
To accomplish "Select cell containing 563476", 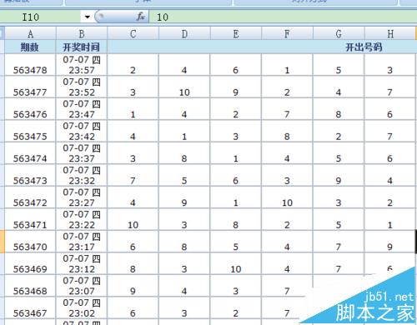I will tap(30, 109).
